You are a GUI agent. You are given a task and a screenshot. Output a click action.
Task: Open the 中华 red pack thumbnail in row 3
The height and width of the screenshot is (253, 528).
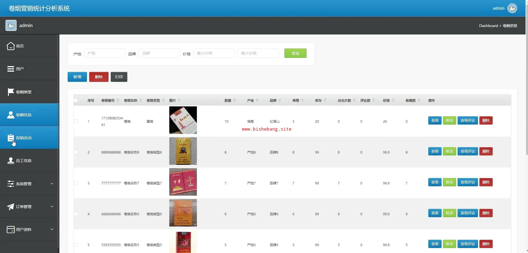pos(183,182)
